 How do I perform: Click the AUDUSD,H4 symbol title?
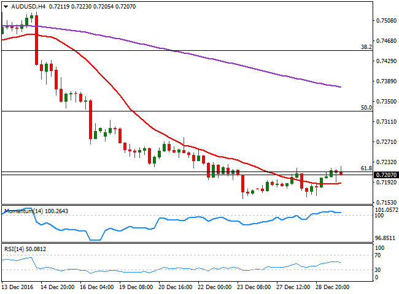click(x=28, y=7)
